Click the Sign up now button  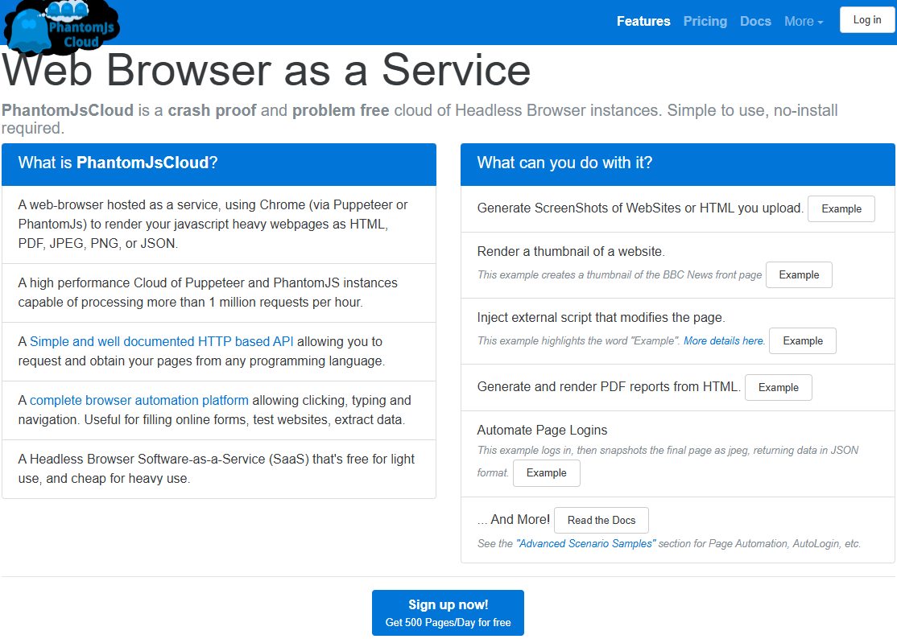[448, 612]
